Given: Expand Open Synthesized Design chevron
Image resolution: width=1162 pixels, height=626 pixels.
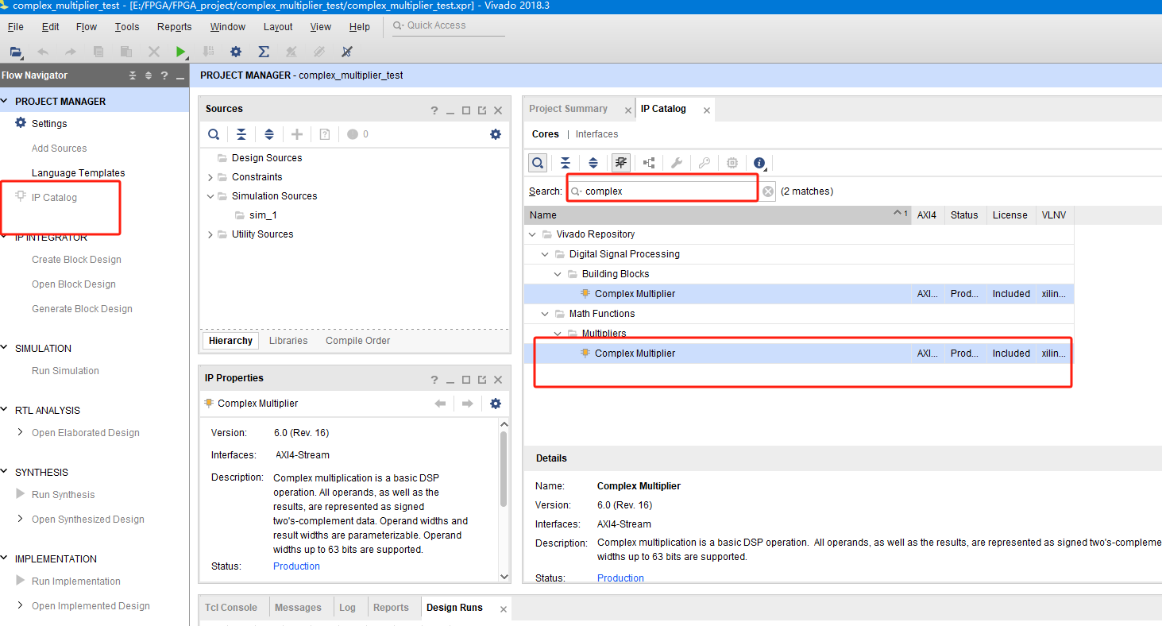Looking at the screenshot, I should pyautogui.click(x=21, y=520).
